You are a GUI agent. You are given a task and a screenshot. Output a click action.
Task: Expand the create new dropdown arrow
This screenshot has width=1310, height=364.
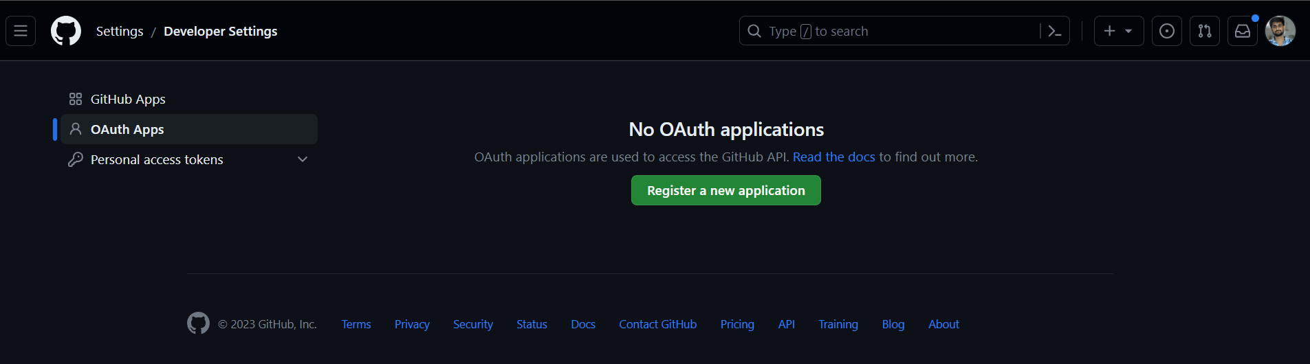pos(1128,31)
